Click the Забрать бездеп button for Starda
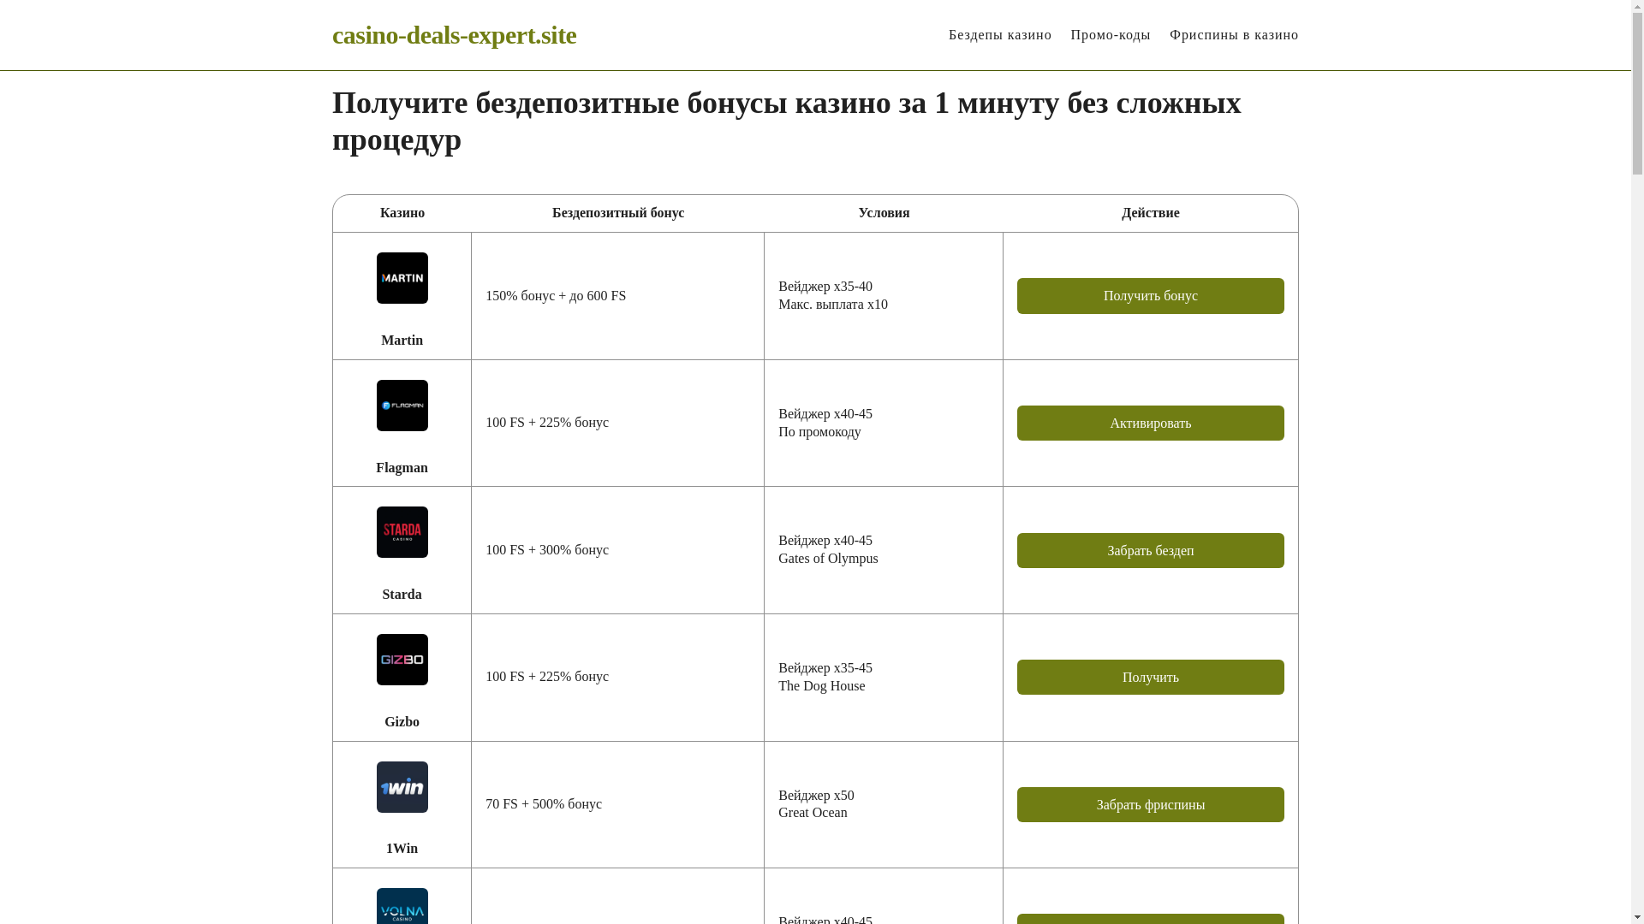 [x=1150, y=550]
